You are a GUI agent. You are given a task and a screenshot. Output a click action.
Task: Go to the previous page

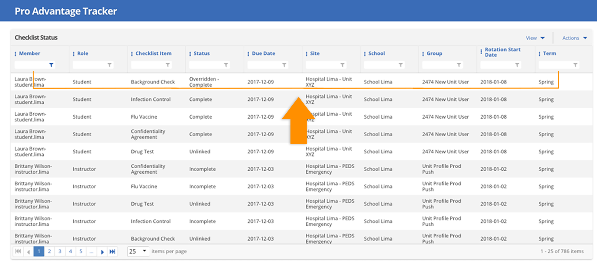click(x=28, y=252)
